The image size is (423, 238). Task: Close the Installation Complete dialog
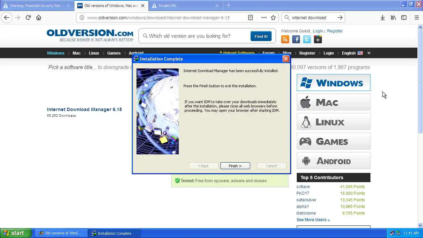(286, 59)
